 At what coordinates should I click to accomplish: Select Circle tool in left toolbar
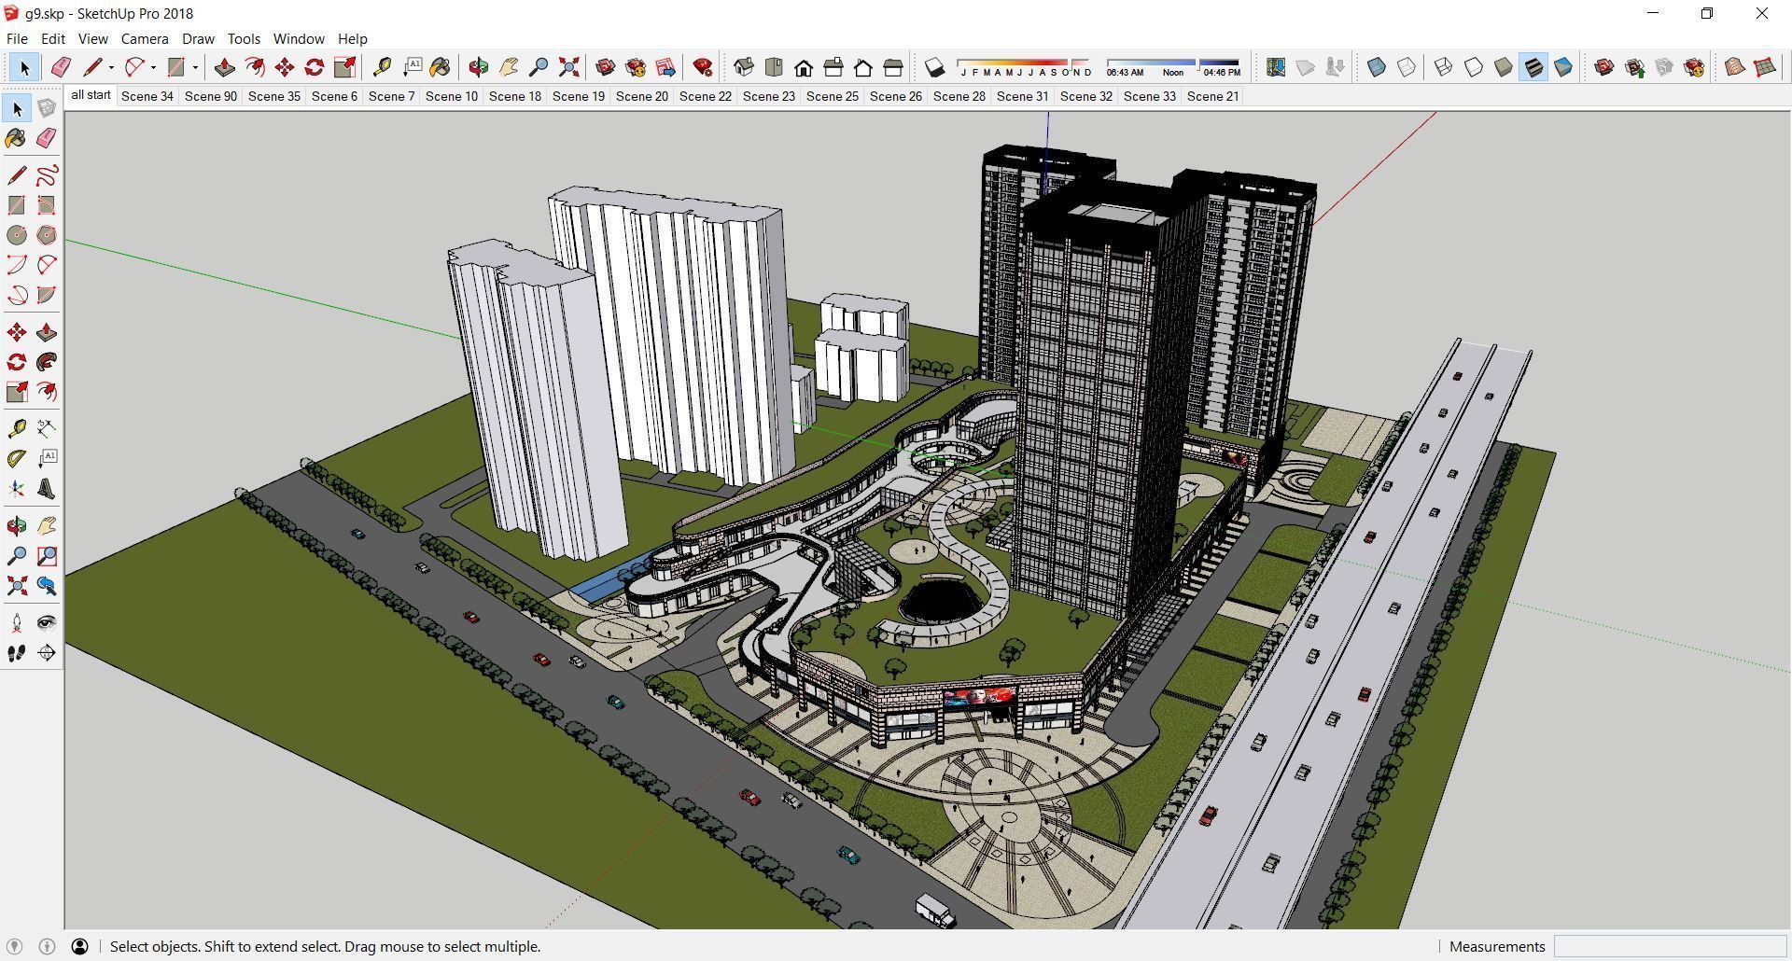[x=17, y=235]
